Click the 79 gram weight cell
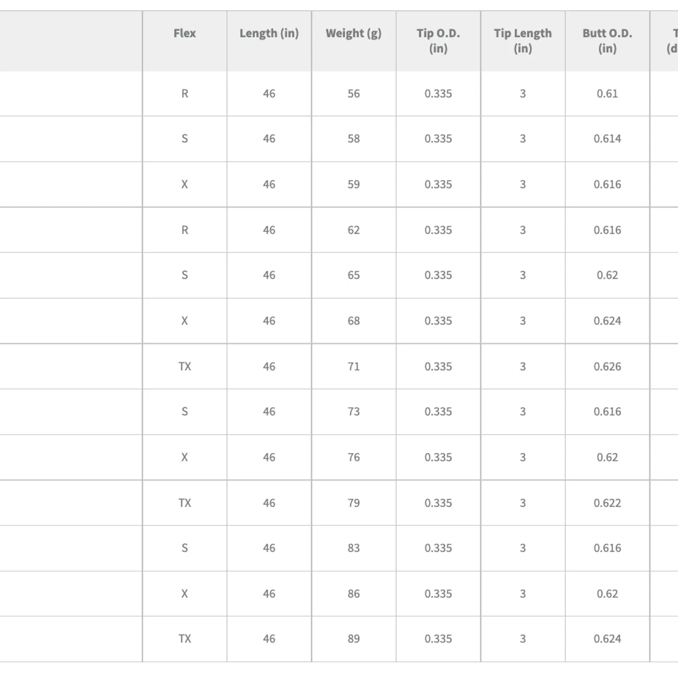Viewport: 678px width, 678px height. pos(353,503)
